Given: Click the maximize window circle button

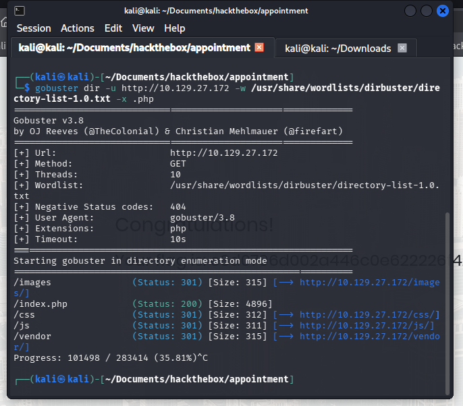Looking at the screenshot, I should pos(427,11).
